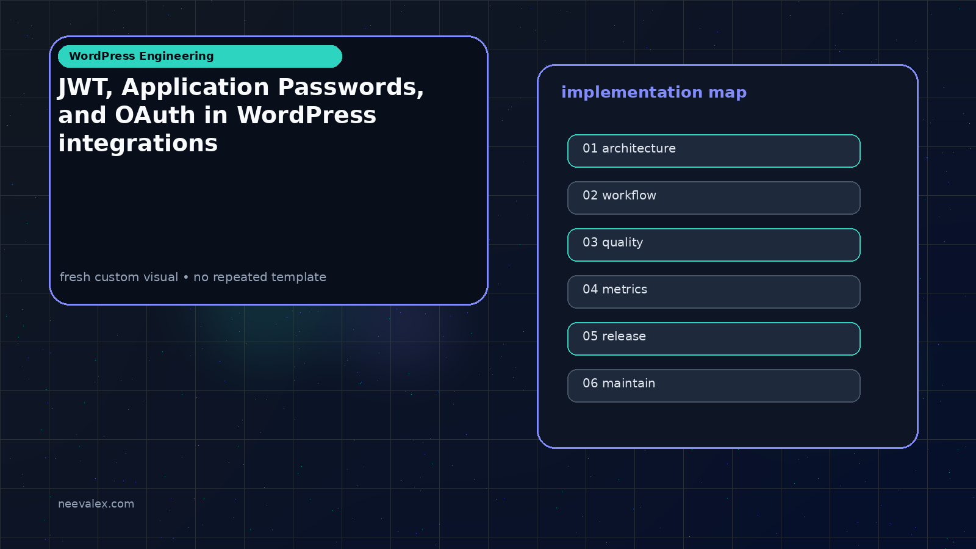Image resolution: width=976 pixels, height=549 pixels.
Task: Click the JWT, Application Passwords title
Action: 241,115
